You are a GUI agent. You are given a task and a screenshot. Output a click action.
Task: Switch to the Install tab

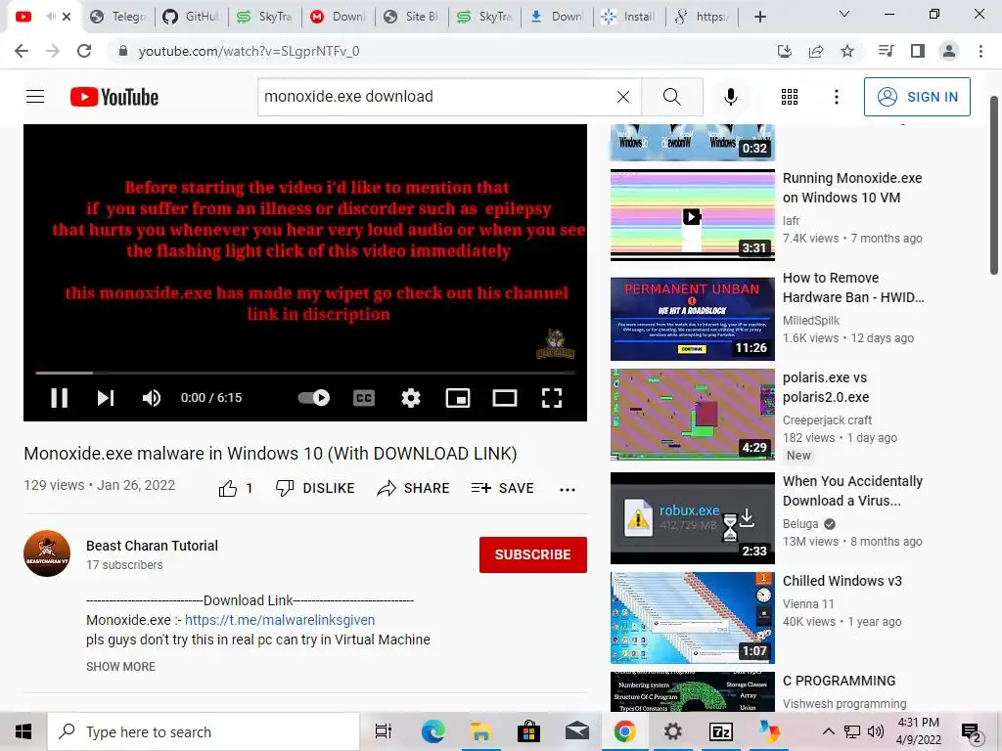click(629, 17)
